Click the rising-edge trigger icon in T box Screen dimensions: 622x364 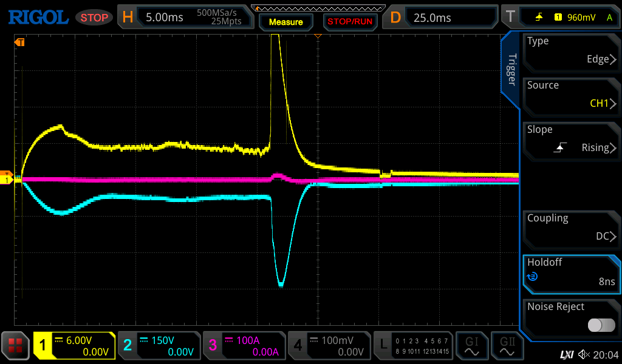click(539, 18)
